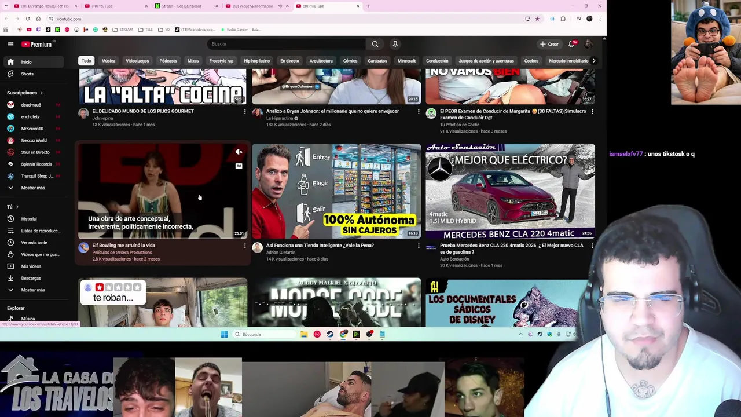Click the La Hiperactina channel avatar
The image size is (741, 417).
(x=257, y=114)
